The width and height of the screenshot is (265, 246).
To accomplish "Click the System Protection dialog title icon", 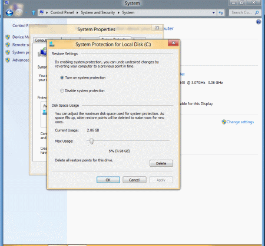I will (x=52, y=44).
